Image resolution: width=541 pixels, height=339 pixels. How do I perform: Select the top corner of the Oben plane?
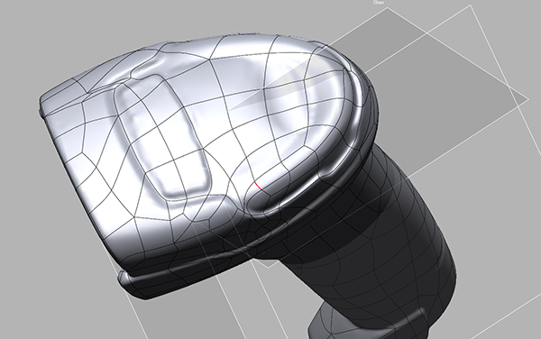click(387, 9)
